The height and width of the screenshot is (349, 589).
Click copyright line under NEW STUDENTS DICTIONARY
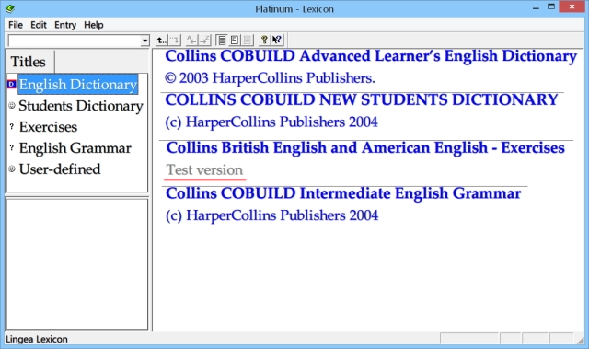271,122
